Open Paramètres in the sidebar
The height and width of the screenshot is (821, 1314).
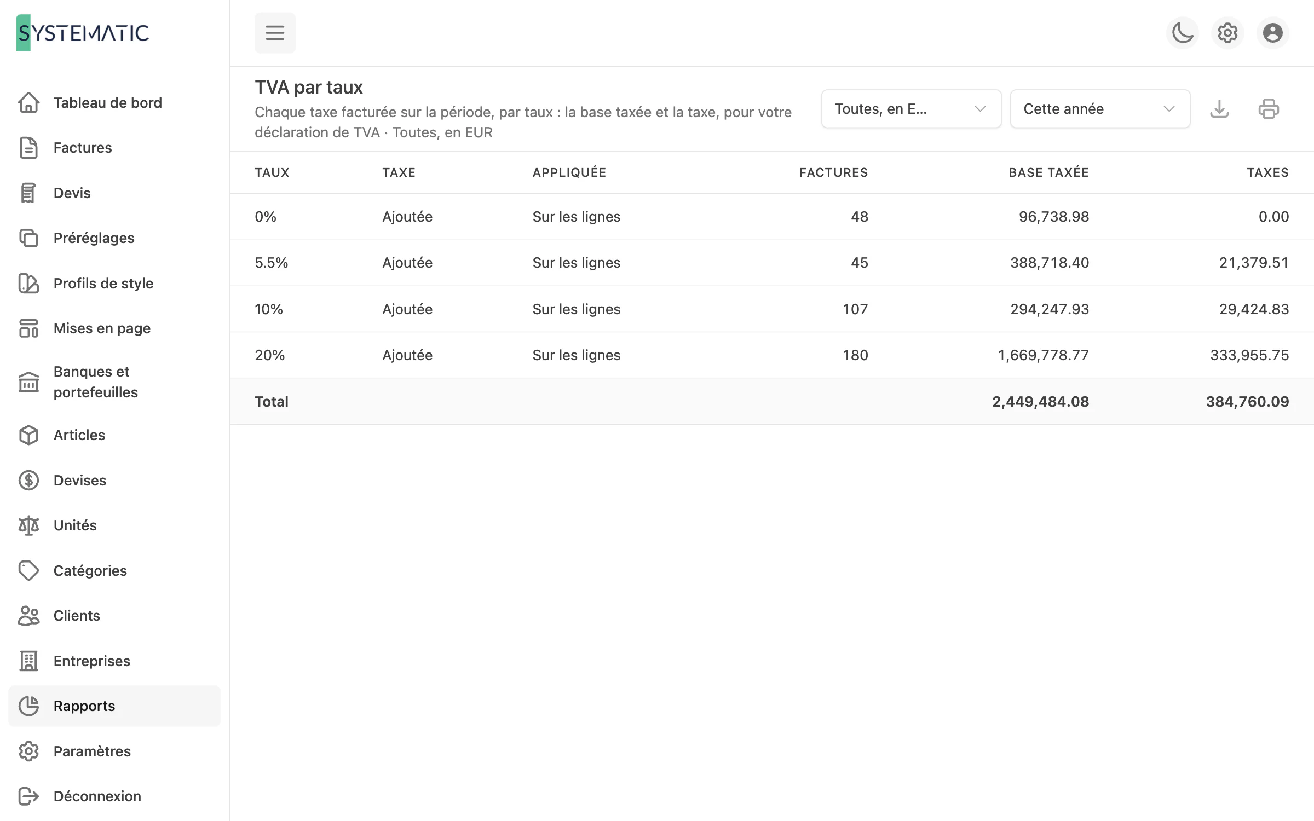click(x=114, y=751)
